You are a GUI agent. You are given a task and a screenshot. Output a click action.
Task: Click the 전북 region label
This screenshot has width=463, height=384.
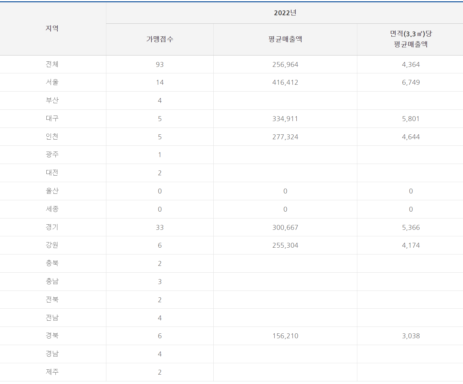pos(52,300)
